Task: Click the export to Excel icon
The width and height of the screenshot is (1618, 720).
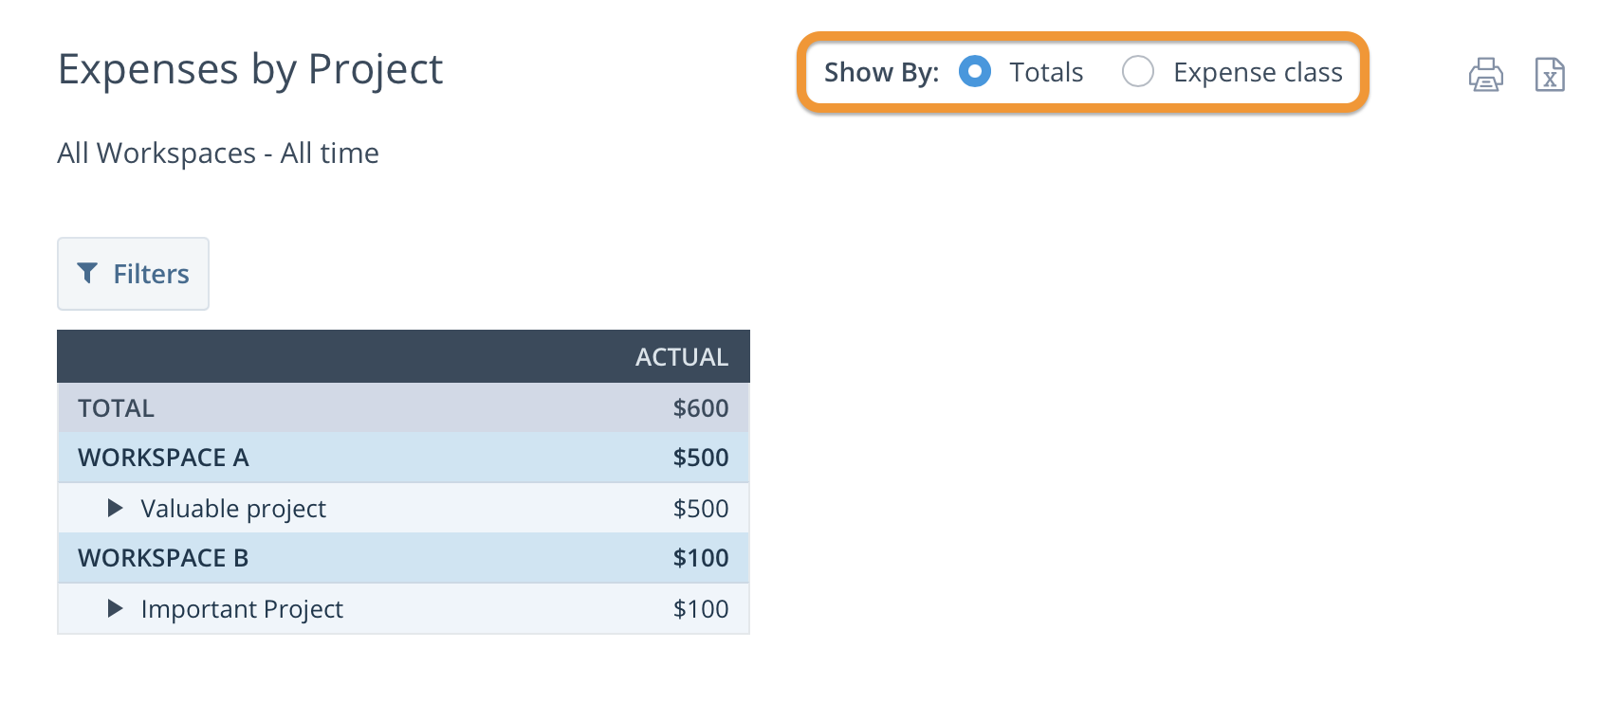Action: (x=1550, y=74)
